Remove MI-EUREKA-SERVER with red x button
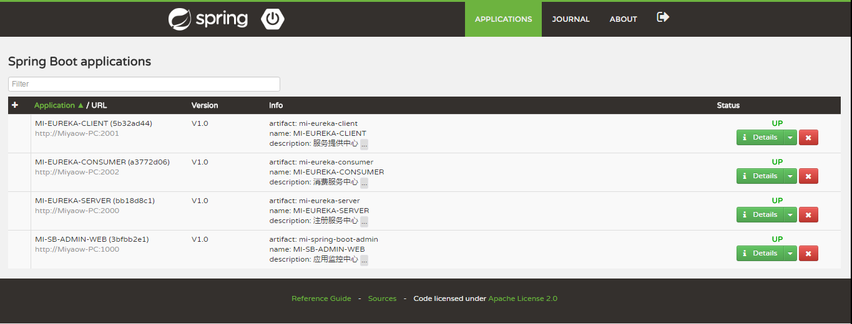Viewport: 852px width, 324px height. click(808, 215)
